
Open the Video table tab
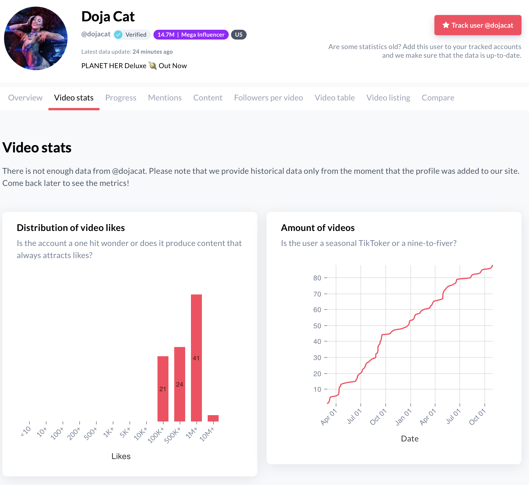(335, 98)
